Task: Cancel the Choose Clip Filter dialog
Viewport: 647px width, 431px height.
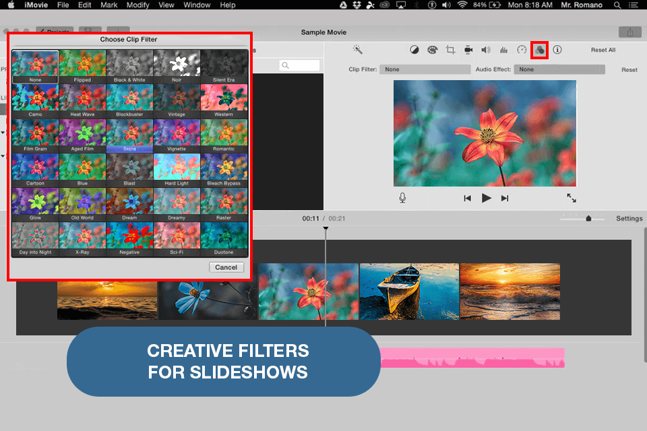Action: (x=226, y=267)
